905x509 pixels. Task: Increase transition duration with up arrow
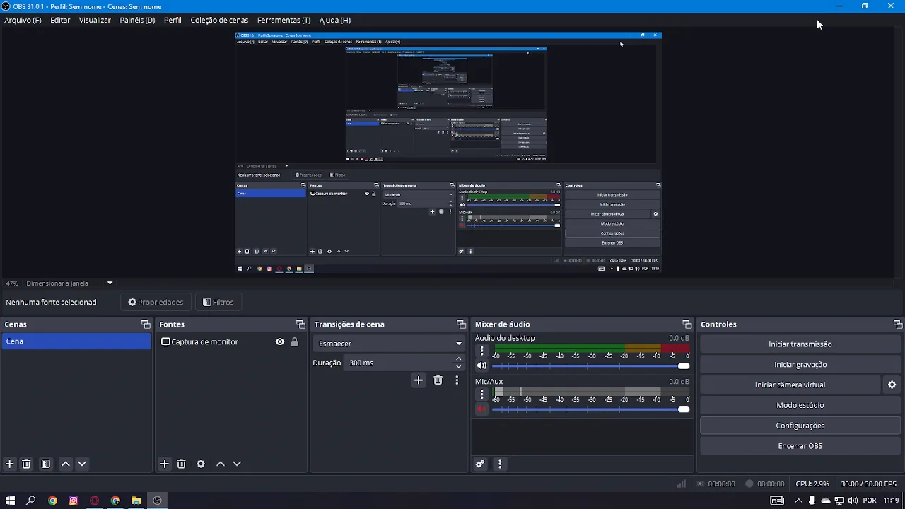coord(458,358)
